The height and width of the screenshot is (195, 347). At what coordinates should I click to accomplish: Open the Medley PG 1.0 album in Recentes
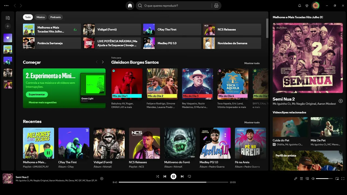[x=215, y=143]
